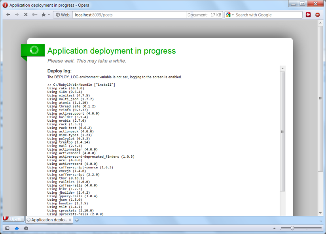Click the round red extension icon at toolbar end
Viewport: 326px width, 234px height.
318,15
